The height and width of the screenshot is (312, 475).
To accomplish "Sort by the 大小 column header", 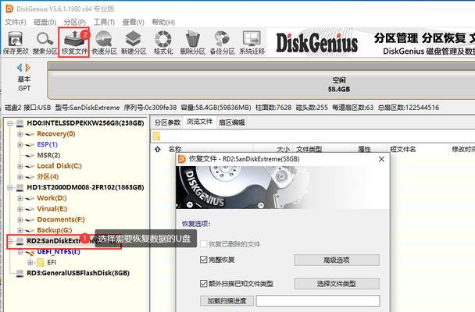I will click(284, 149).
